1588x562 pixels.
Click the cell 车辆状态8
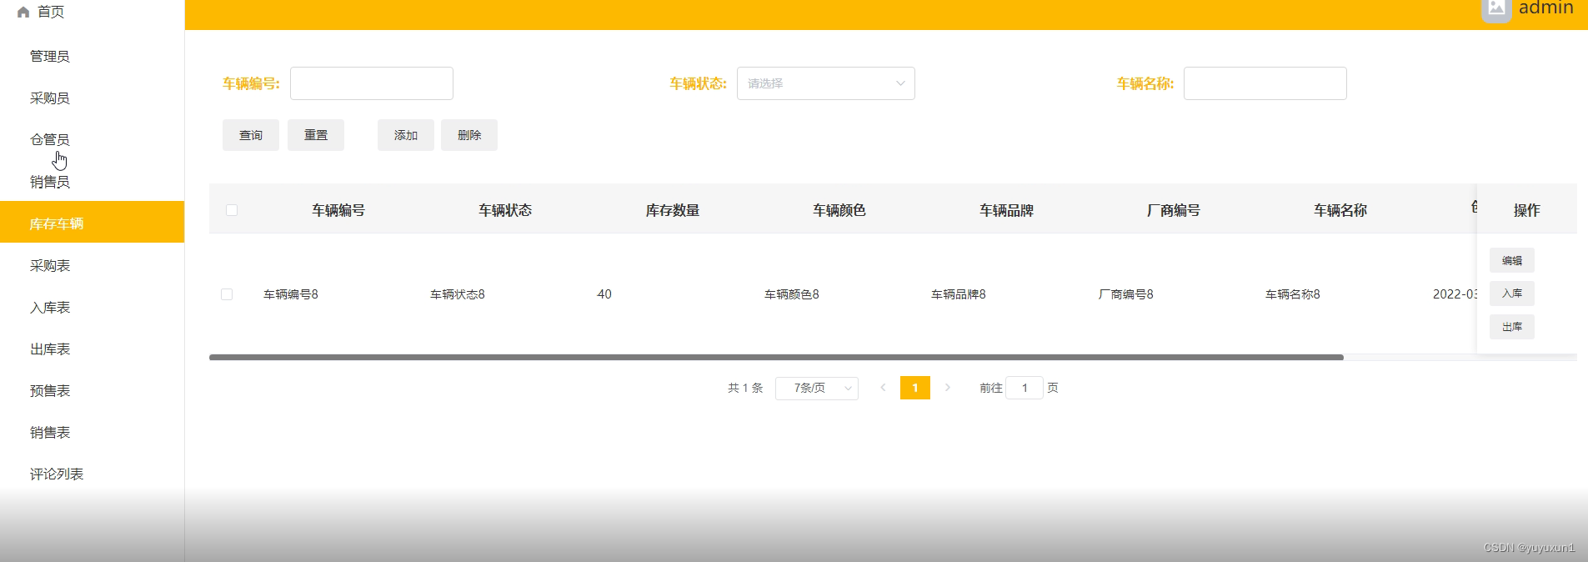pos(458,294)
